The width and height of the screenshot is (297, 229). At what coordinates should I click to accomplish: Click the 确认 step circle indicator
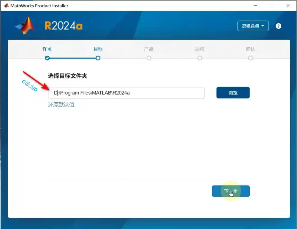[251, 58]
